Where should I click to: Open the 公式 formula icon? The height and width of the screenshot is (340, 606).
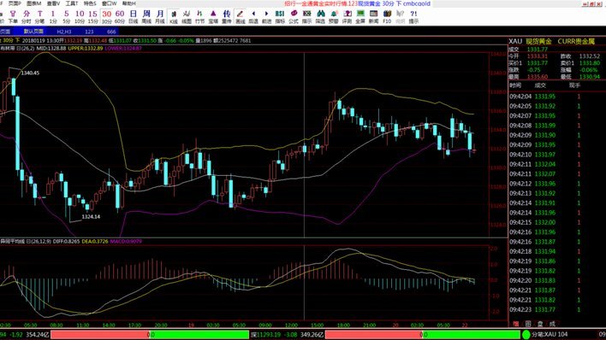point(294,17)
